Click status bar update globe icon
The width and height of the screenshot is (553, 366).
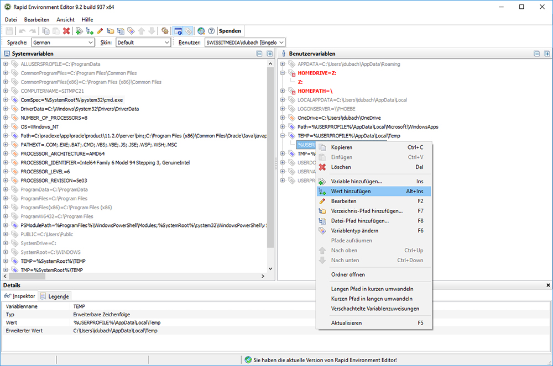pyautogui.click(x=248, y=360)
